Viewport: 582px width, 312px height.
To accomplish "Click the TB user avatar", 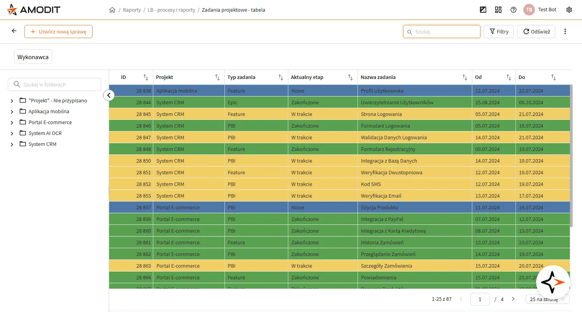I will pos(529,10).
